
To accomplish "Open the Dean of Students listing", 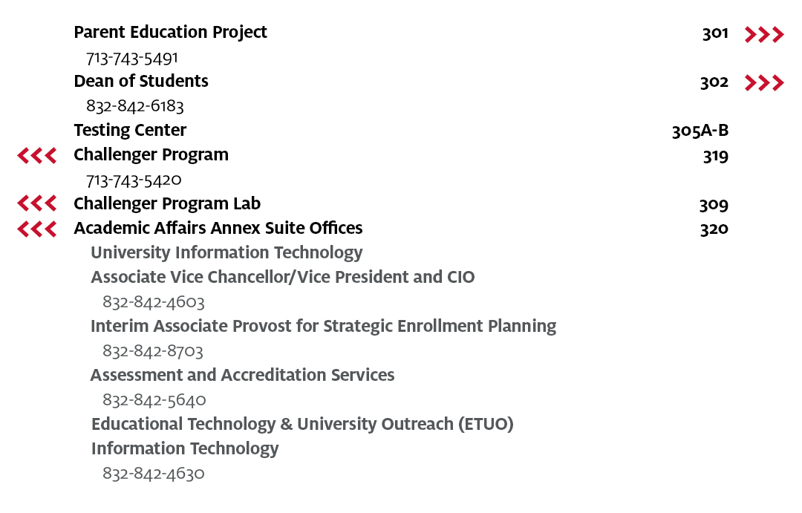I will coord(141,81).
